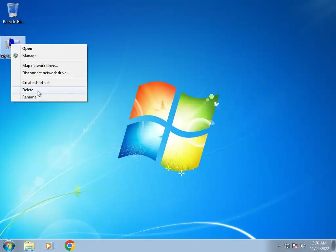
Task: Open the clock showing 3:30 AM
Action: coord(319,246)
